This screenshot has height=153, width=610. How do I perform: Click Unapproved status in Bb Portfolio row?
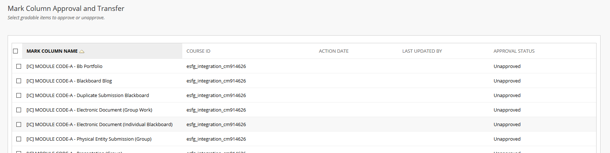tap(507, 67)
